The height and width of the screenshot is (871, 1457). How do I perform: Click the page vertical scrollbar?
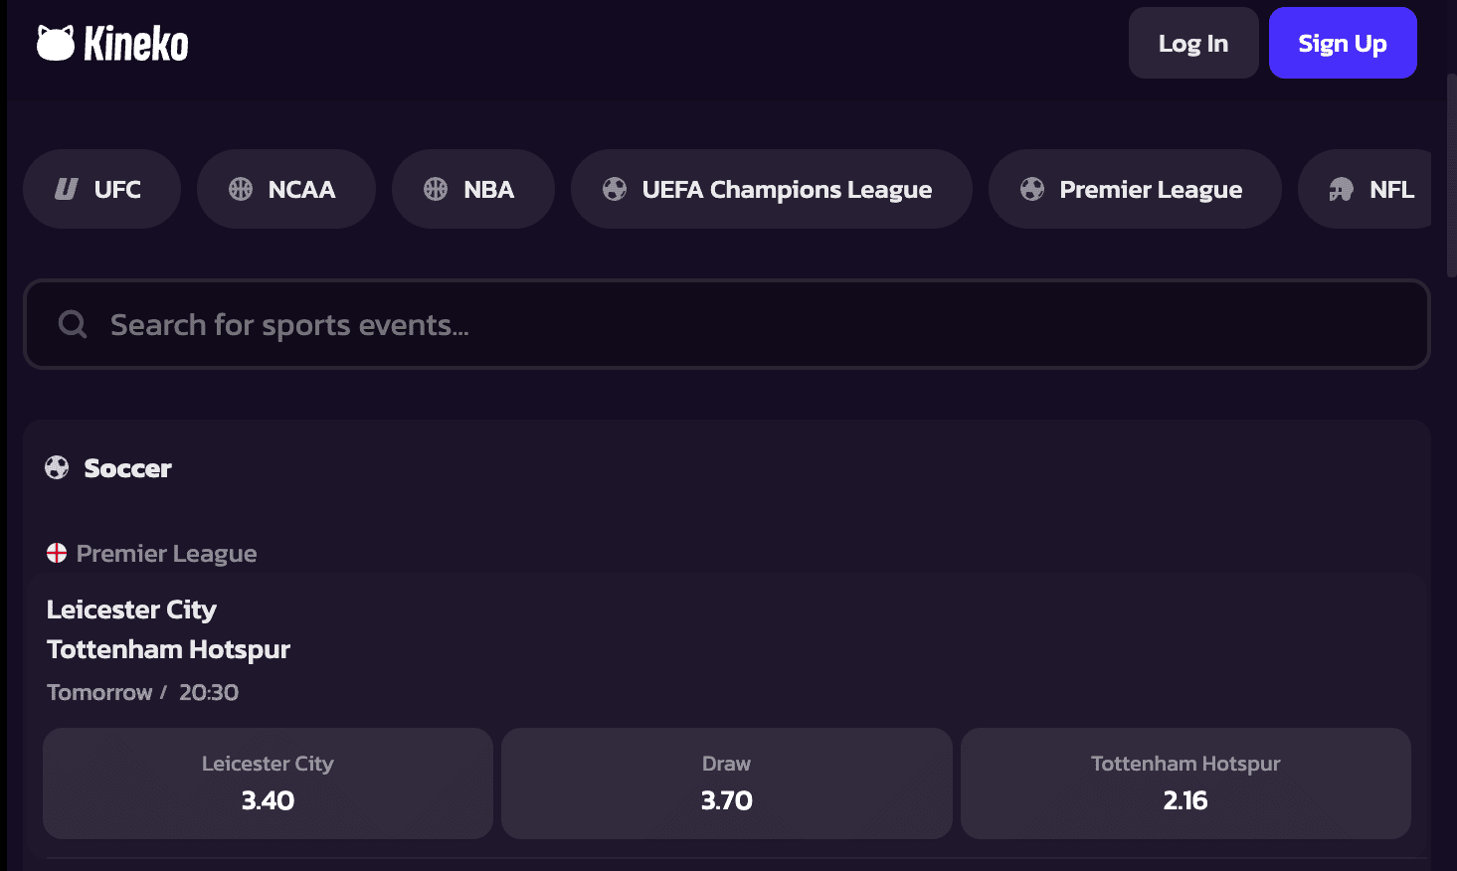1452,175
